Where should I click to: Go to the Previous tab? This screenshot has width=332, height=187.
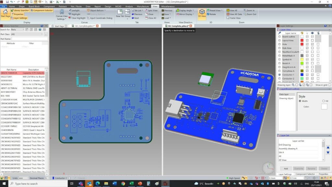pyautogui.click(x=137, y=14)
